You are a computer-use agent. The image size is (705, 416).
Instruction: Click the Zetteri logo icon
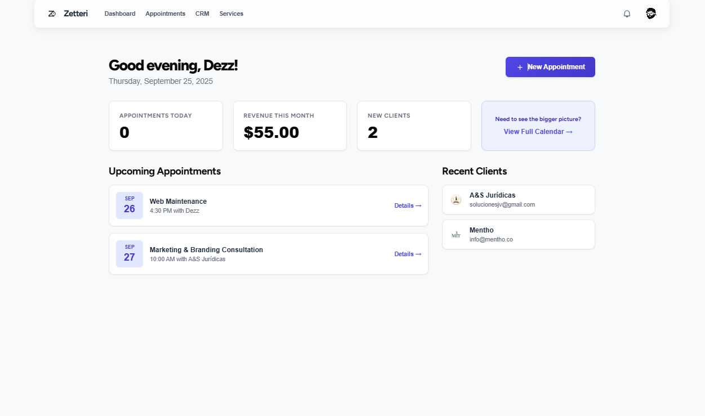tap(52, 13)
